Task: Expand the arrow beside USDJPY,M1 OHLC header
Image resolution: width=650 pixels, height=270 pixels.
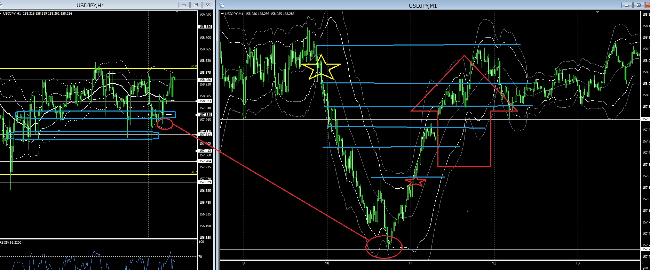Action: pos(222,14)
